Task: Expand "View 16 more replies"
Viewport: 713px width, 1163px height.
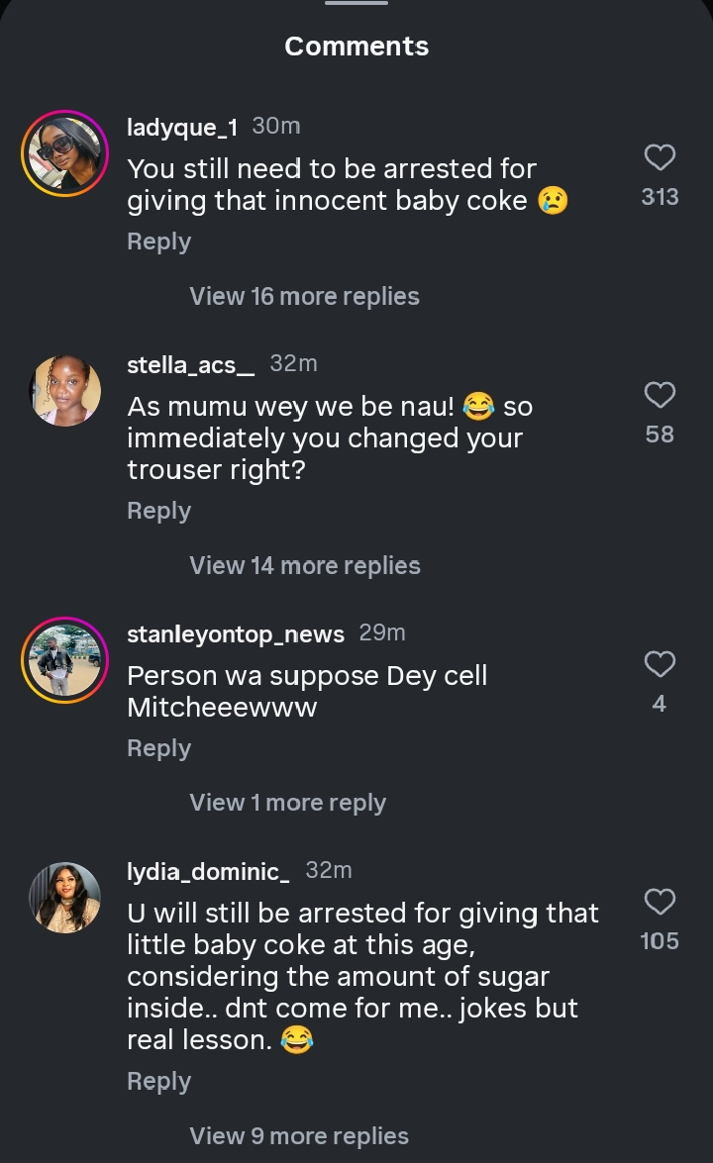Action: [304, 297]
